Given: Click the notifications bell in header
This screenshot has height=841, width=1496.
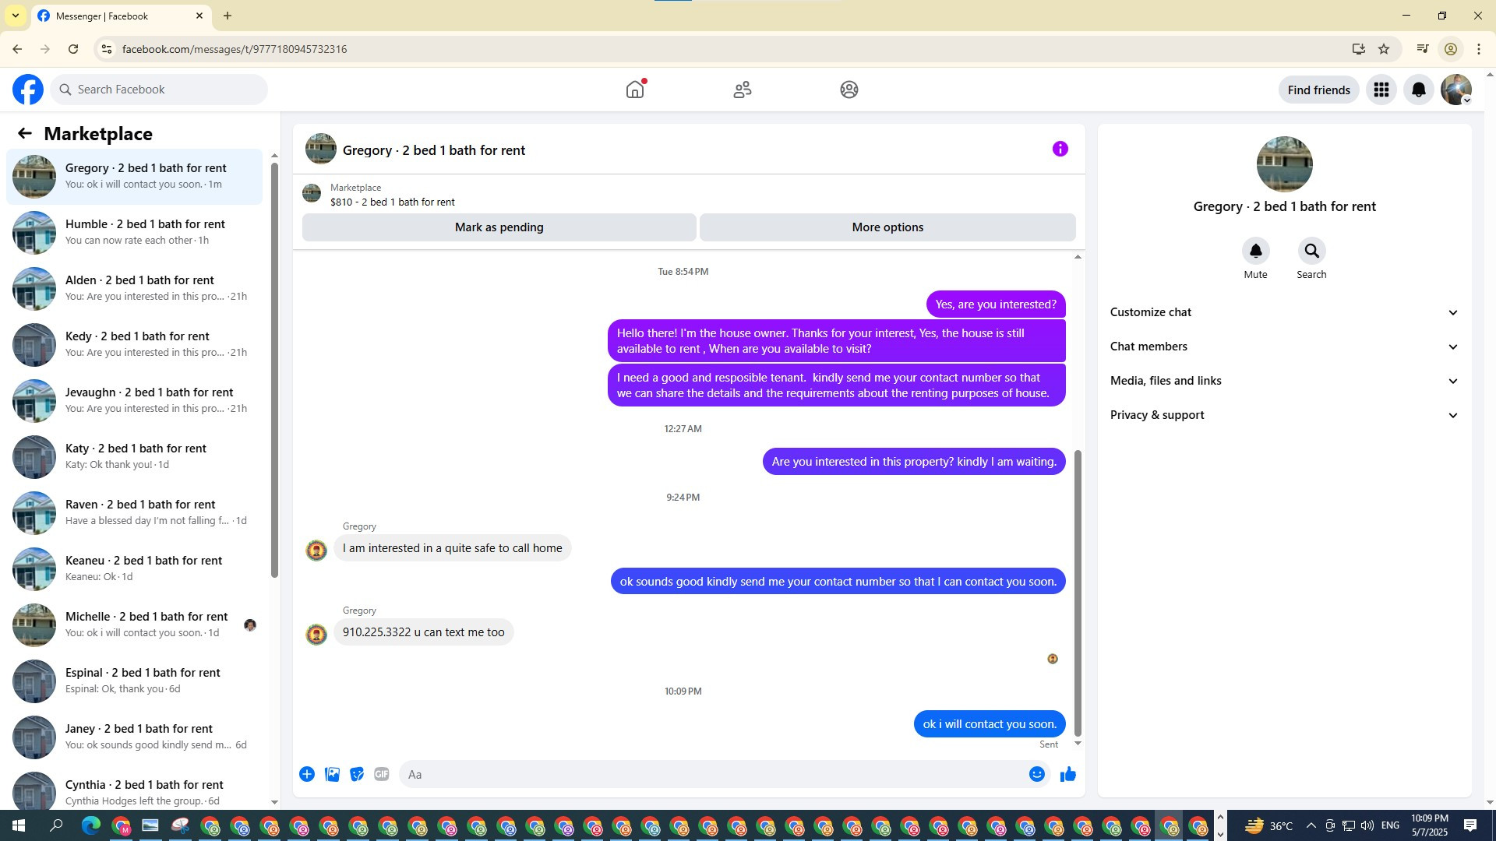Looking at the screenshot, I should [x=1418, y=90].
